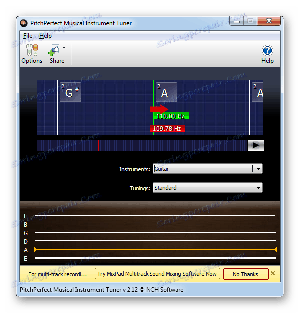300x313 pixels.
Task: Open the Options toolbar button
Action: tap(32, 54)
